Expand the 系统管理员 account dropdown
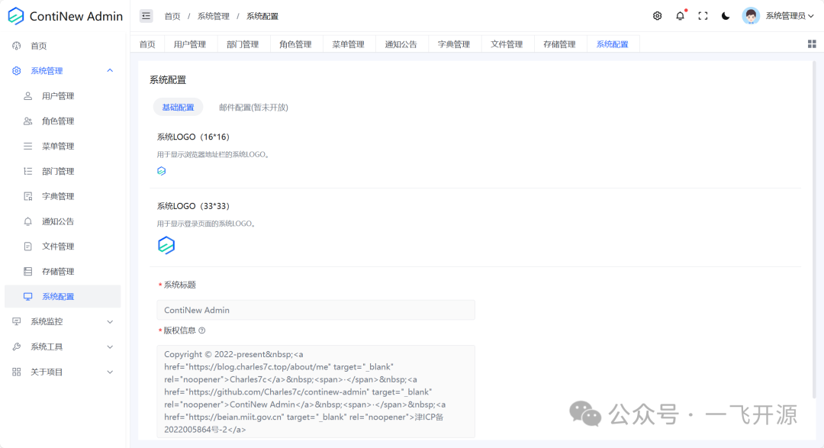Screen dimensions: 824x448 point(784,15)
